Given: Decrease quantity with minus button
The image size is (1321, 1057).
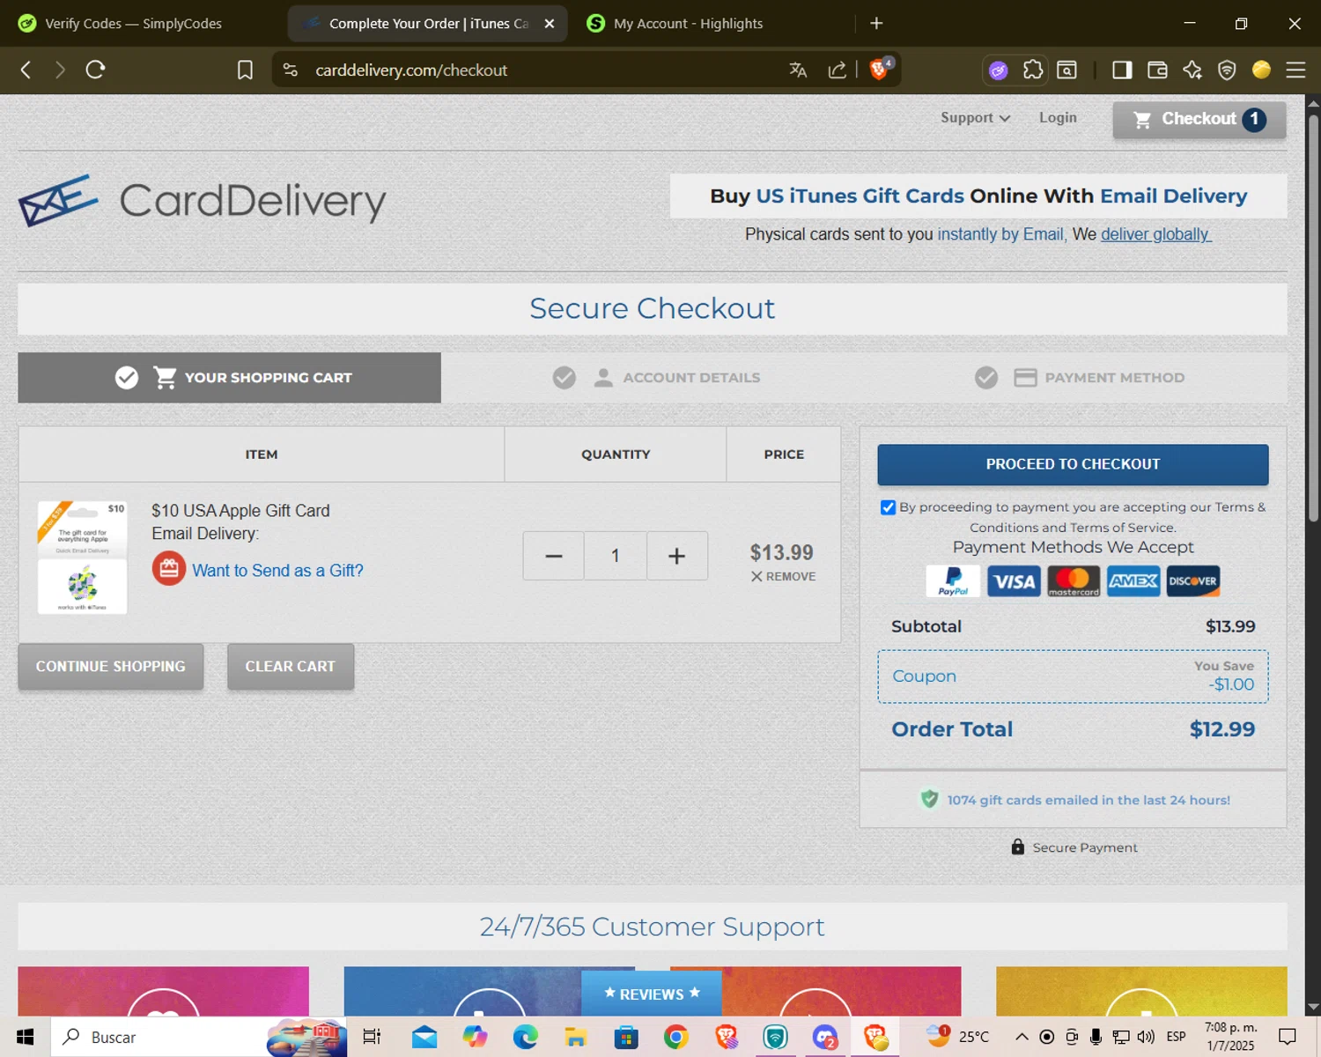Looking at the screenshot, I should (553, 556).
